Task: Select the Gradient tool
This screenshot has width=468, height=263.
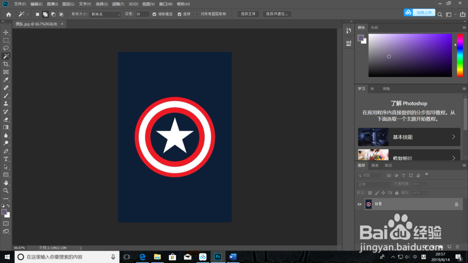Action: (x=6, y=128)
